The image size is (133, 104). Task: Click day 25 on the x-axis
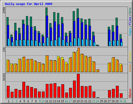click(101, 101)
